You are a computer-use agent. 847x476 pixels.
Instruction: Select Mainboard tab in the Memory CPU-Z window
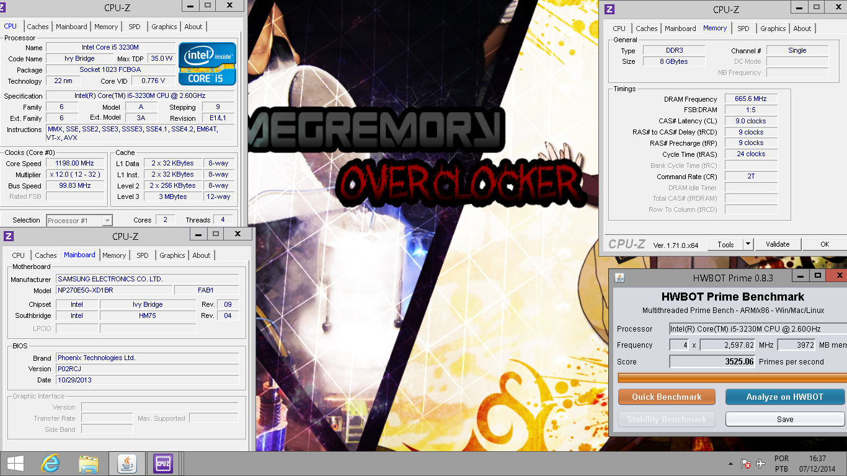[680, 29]
